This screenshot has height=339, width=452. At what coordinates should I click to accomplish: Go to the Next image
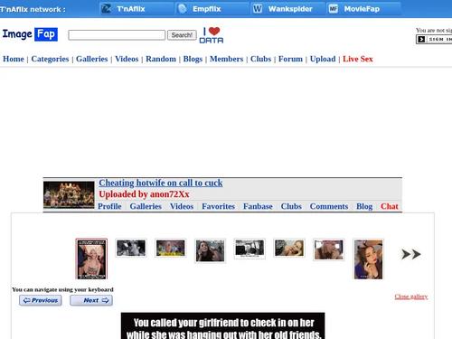[x=91, y=300]
